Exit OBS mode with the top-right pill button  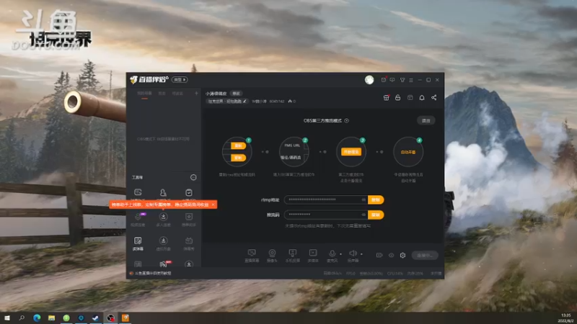pyautogui.click(x=426, y=120)
